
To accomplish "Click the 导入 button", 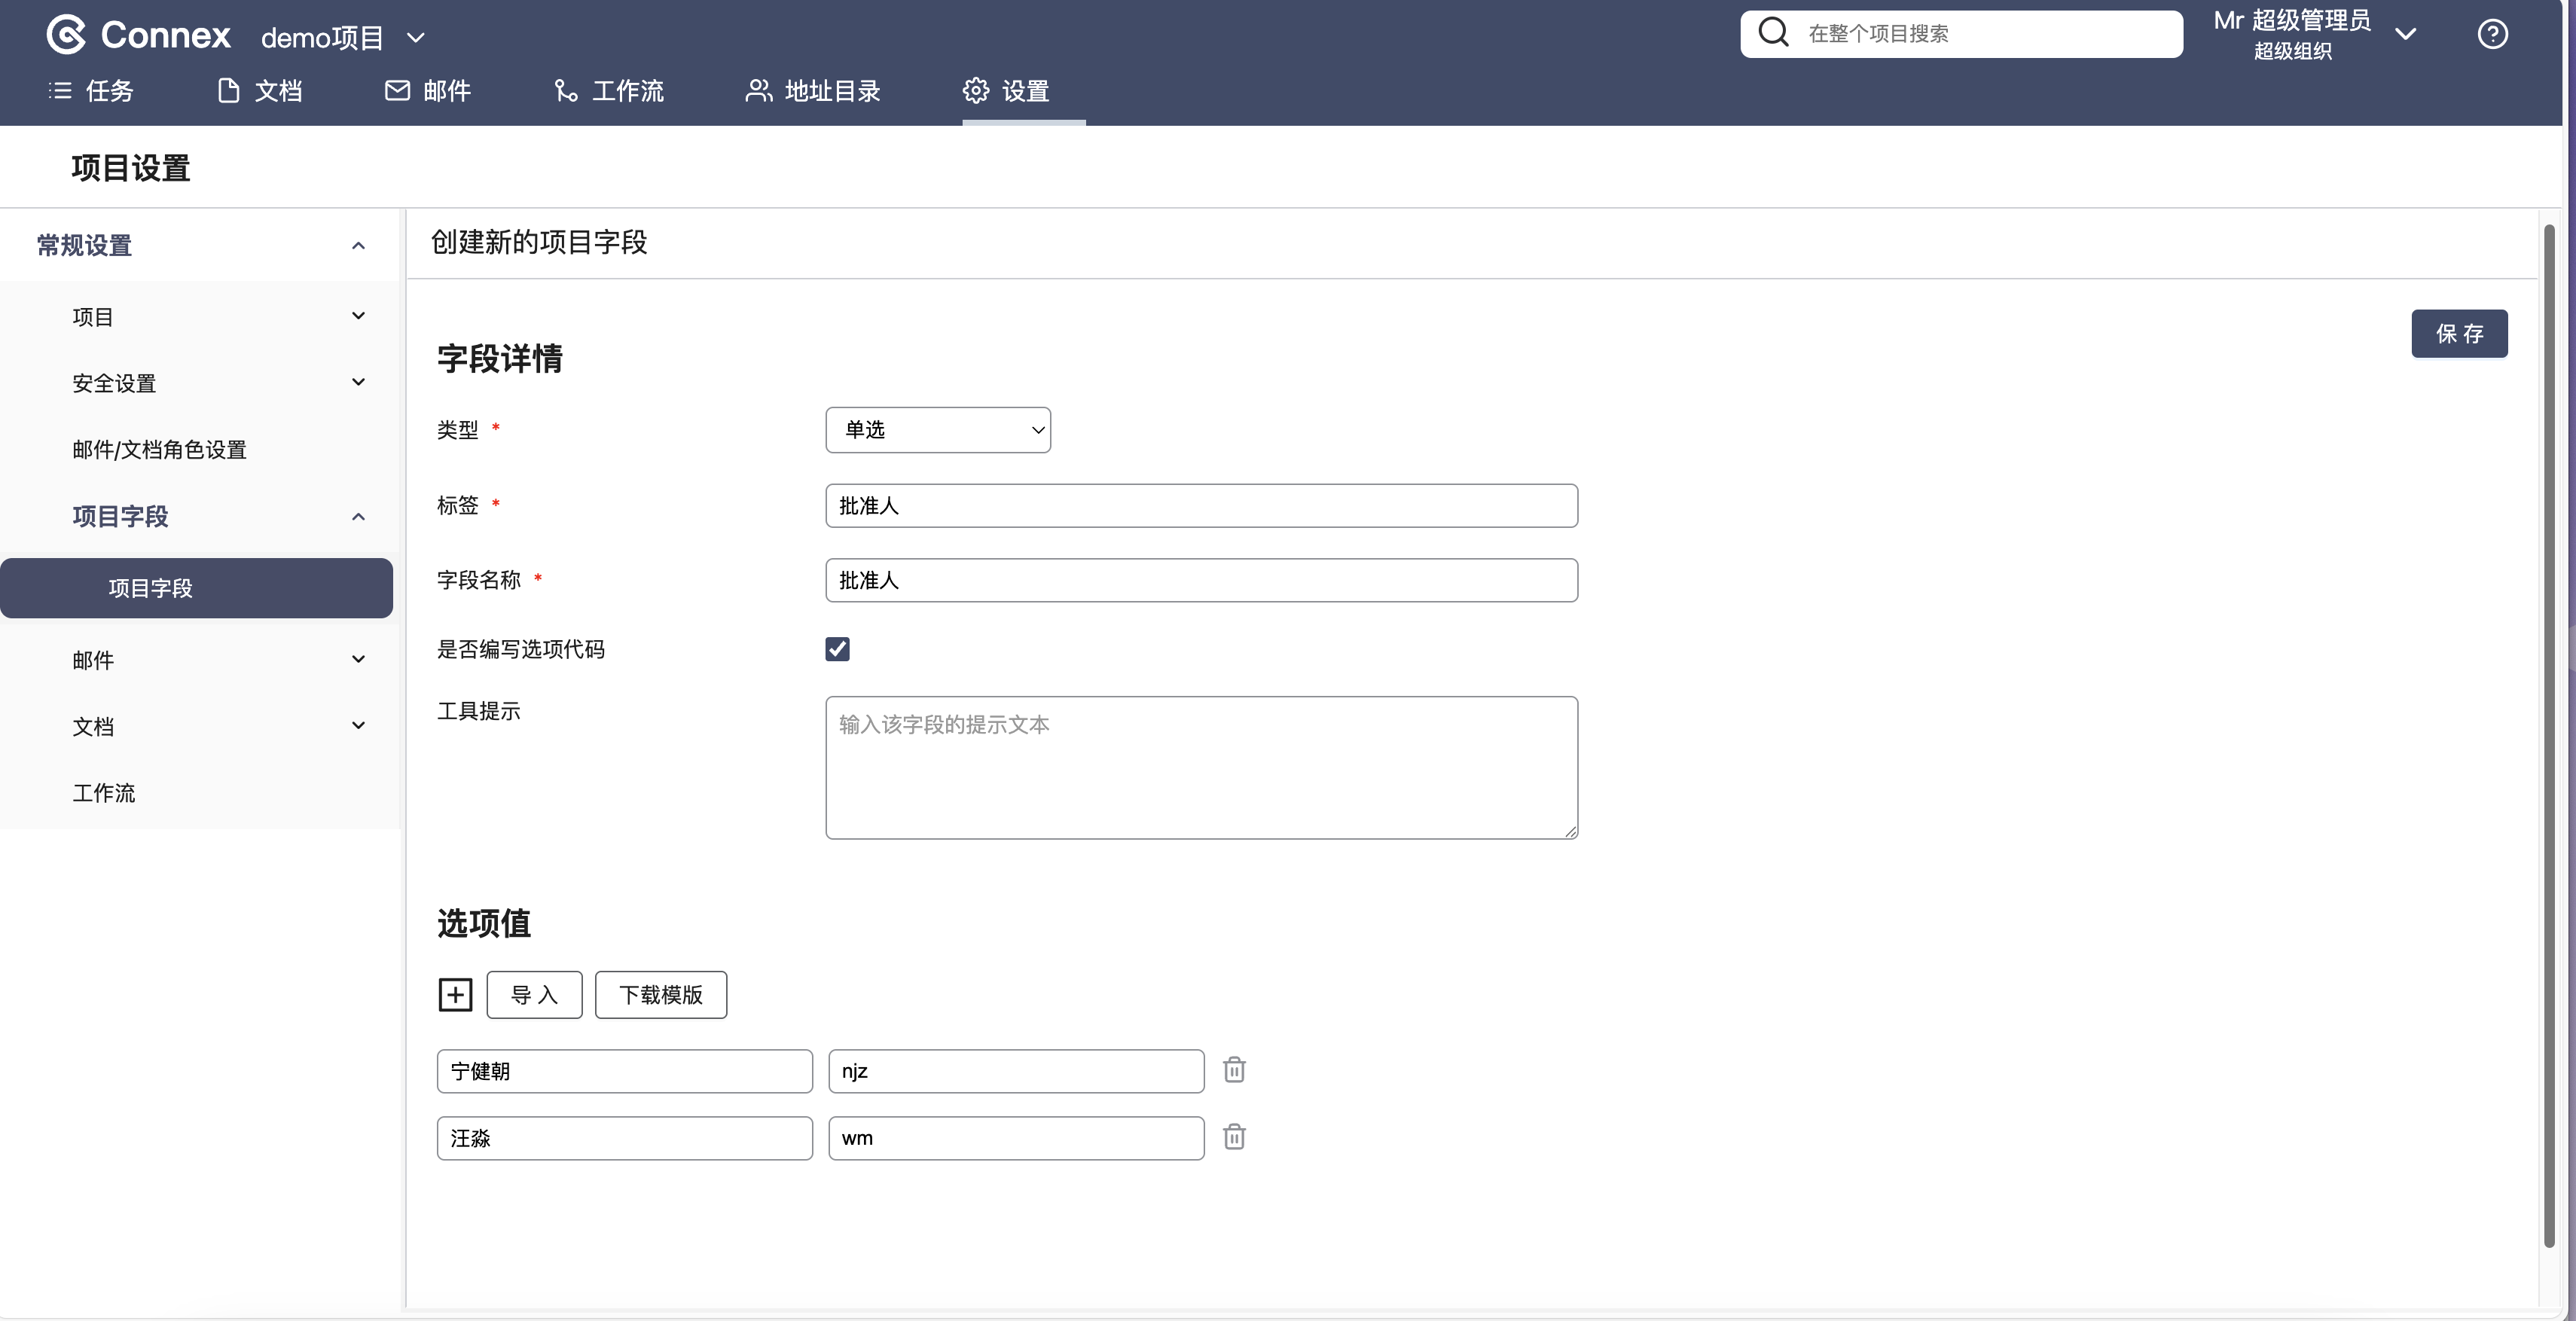I will (x=534, y=995).
